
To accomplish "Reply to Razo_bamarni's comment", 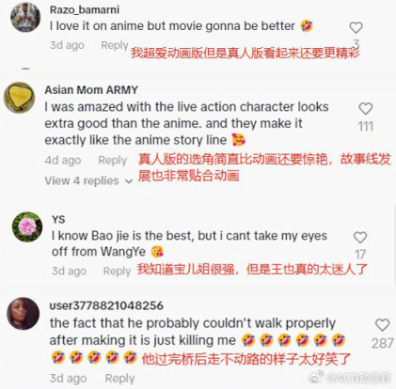I will point(115,45).
